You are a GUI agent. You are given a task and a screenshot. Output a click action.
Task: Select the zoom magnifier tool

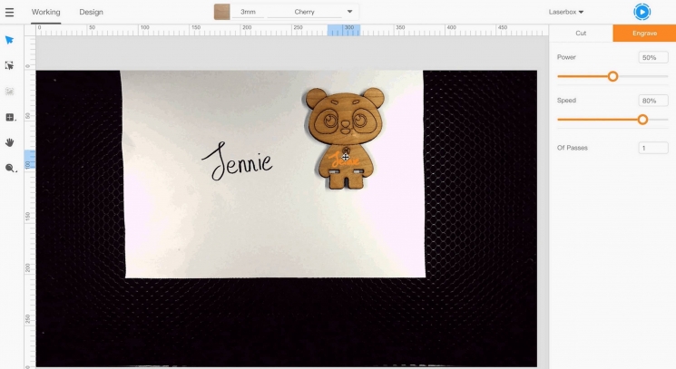10,168
